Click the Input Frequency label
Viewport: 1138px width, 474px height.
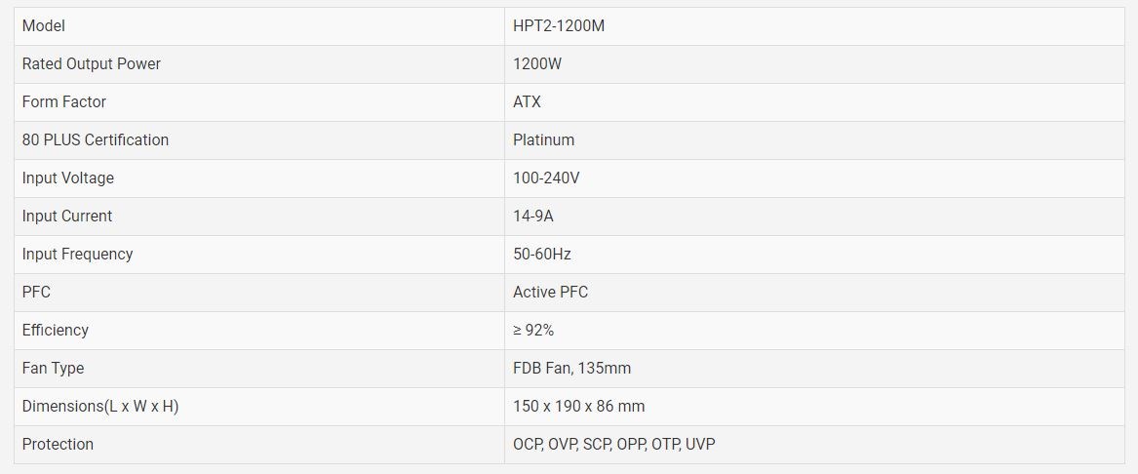coord(78,254)
